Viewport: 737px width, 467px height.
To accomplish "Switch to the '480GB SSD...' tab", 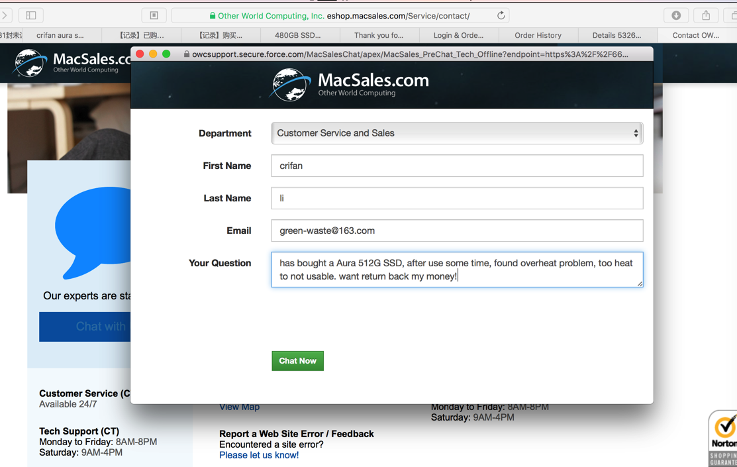I will click(x=297, y=35).
